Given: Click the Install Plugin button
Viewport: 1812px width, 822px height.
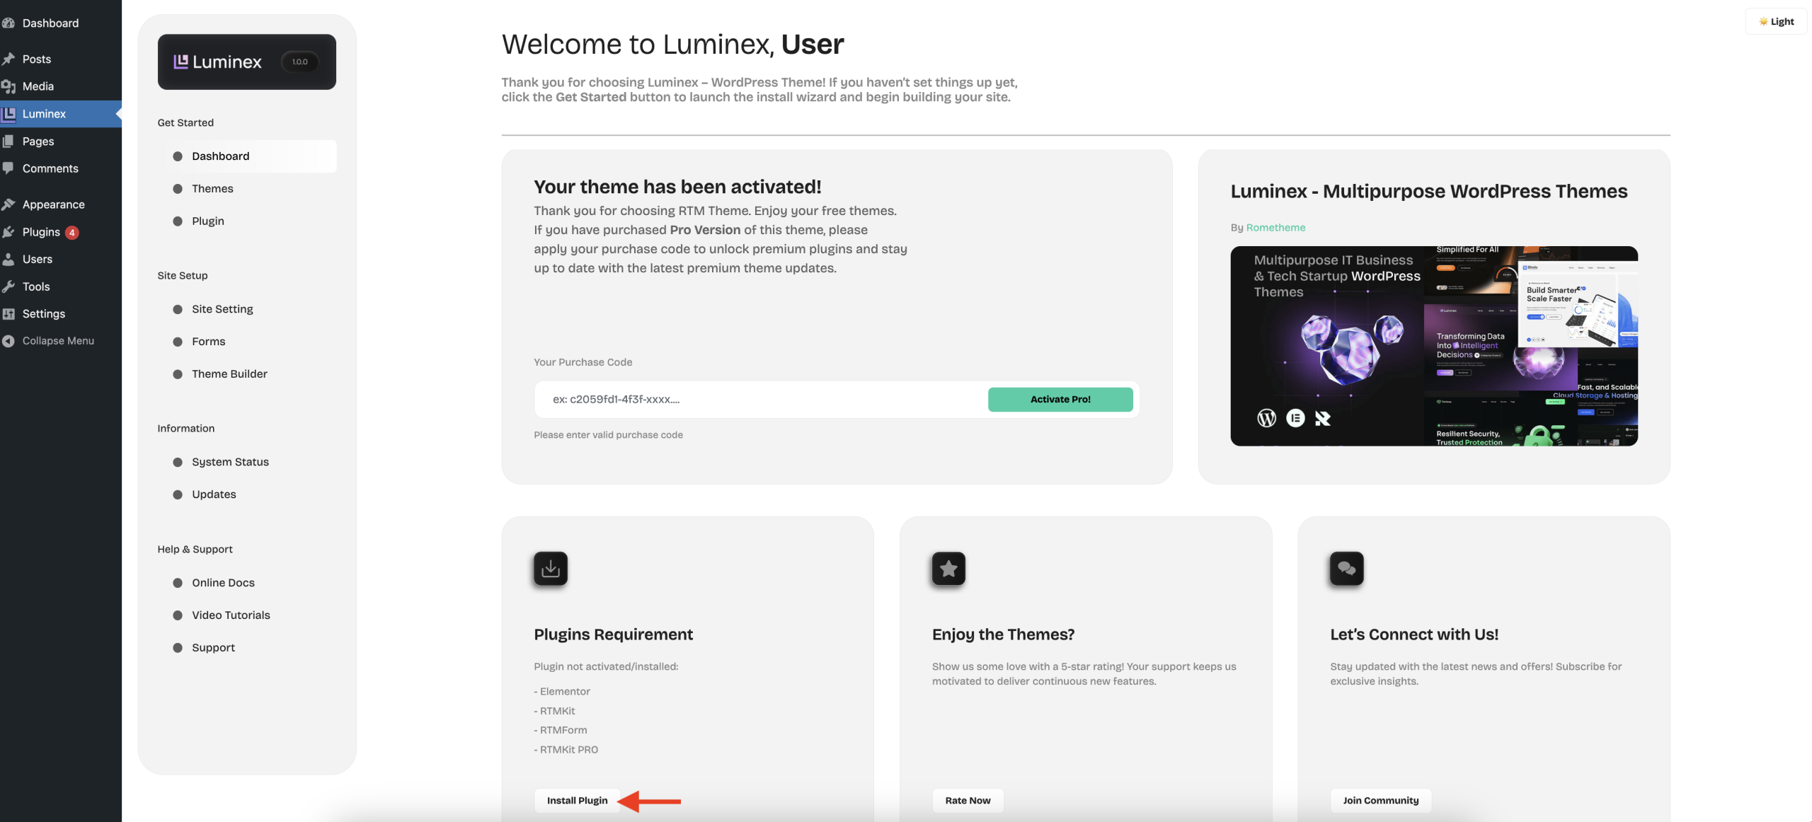Looking at the screenshot, I should (x=577, y=800).
